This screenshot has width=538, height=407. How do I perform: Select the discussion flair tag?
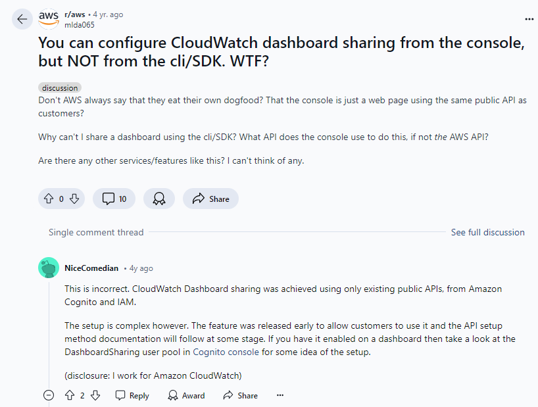(60, 87)
